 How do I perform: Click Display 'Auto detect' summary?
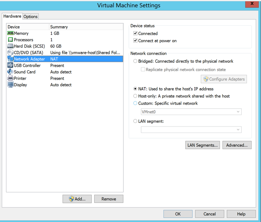tap(61, 85)
